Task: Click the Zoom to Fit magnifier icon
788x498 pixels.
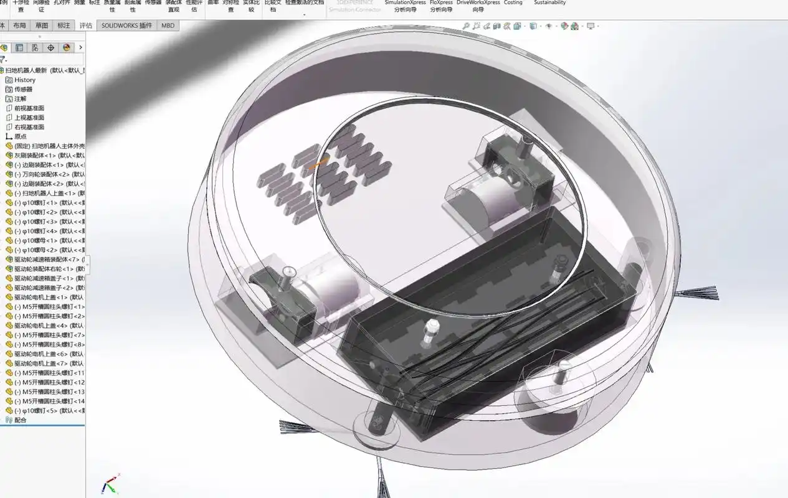Action: point(466,26)
